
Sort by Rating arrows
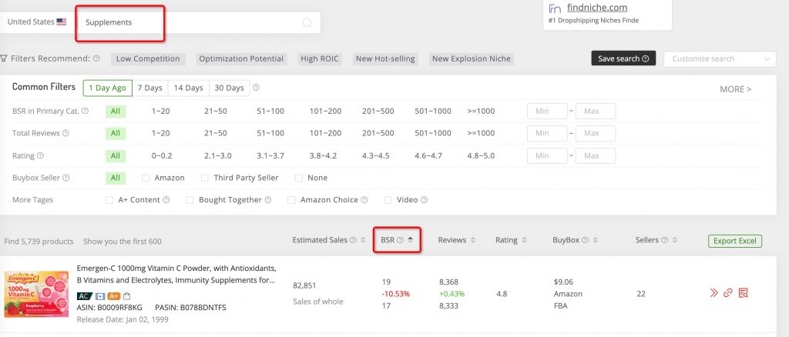(x=524, y=240)
